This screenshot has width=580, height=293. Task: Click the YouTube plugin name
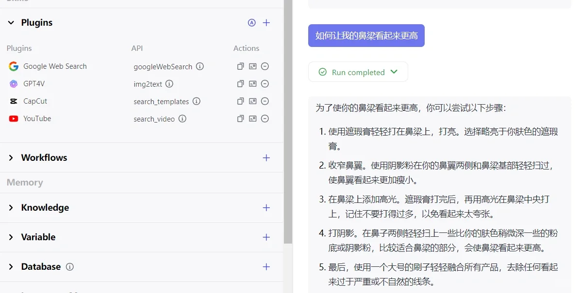tap(37, 119)
